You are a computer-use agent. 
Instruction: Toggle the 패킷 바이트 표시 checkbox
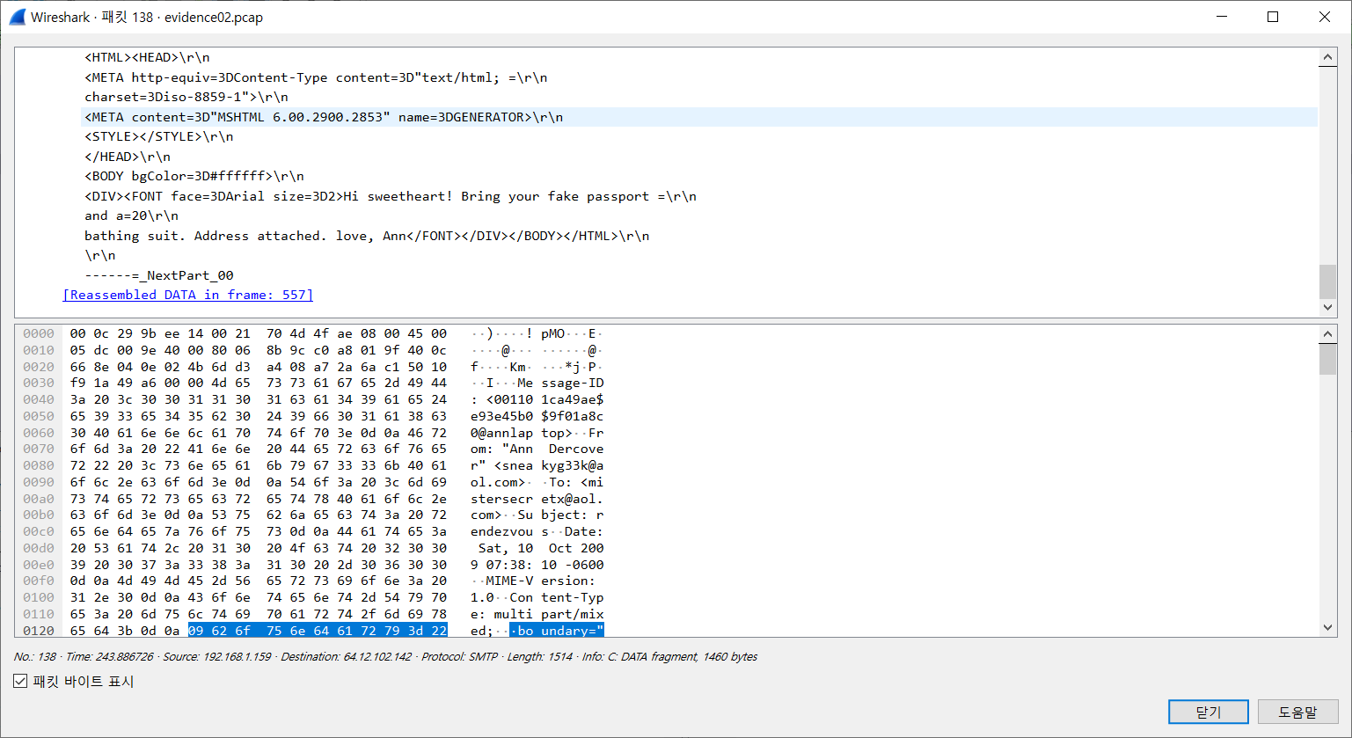pos(20,681)
